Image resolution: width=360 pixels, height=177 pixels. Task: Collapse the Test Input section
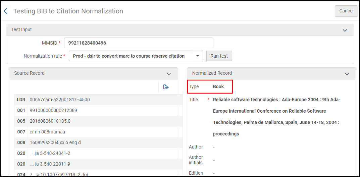pos(345,30)
